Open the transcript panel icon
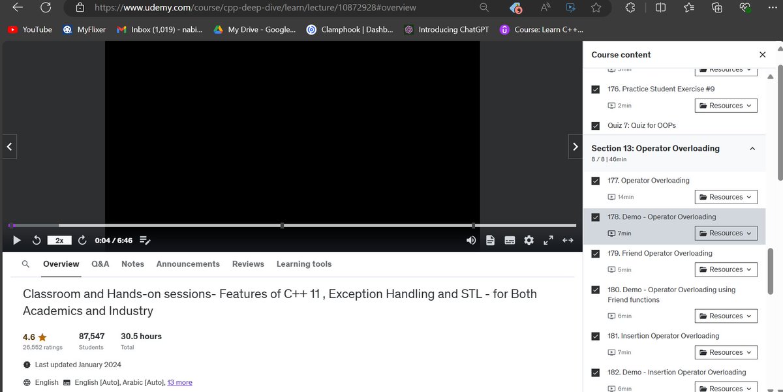 pos(491,240)
